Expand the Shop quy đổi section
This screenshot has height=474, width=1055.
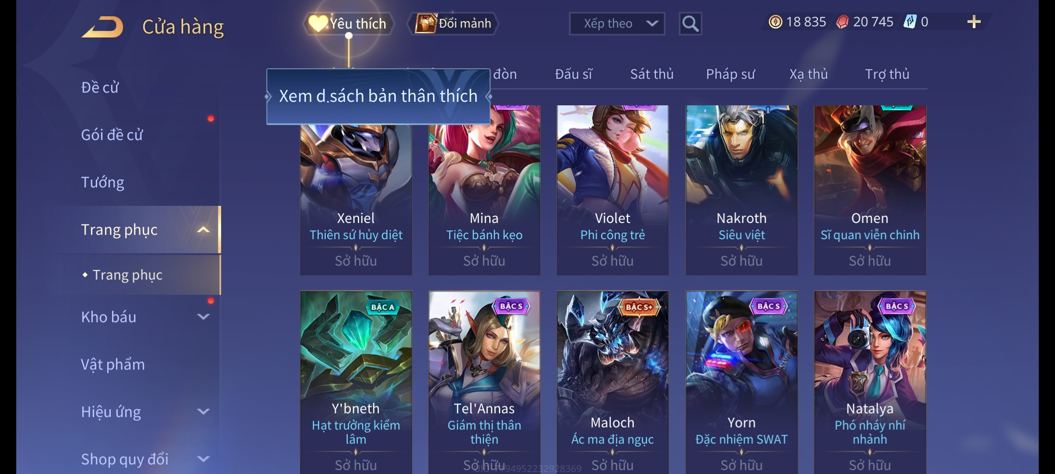click(204, 459)
